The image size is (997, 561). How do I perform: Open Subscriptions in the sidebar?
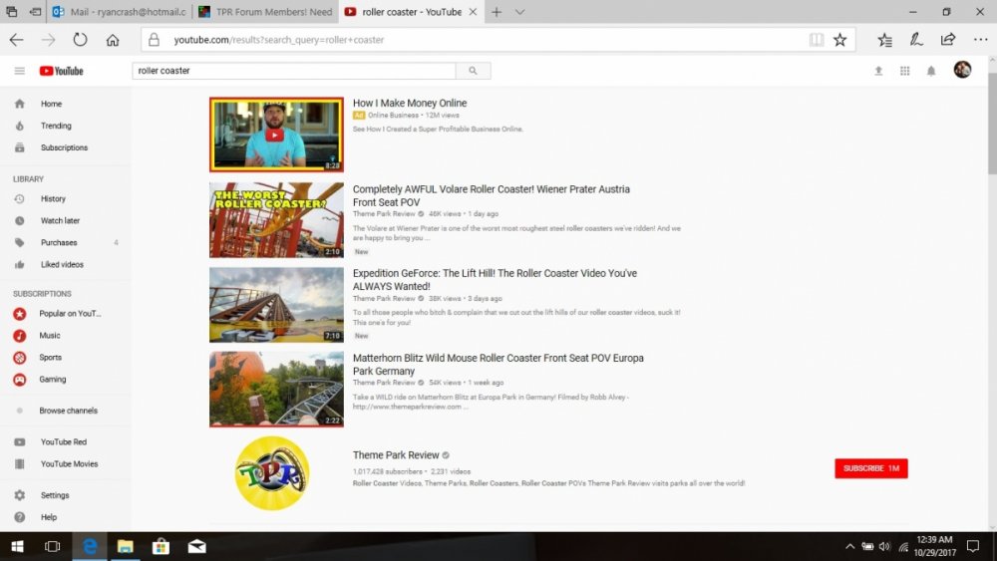point(66,147)
